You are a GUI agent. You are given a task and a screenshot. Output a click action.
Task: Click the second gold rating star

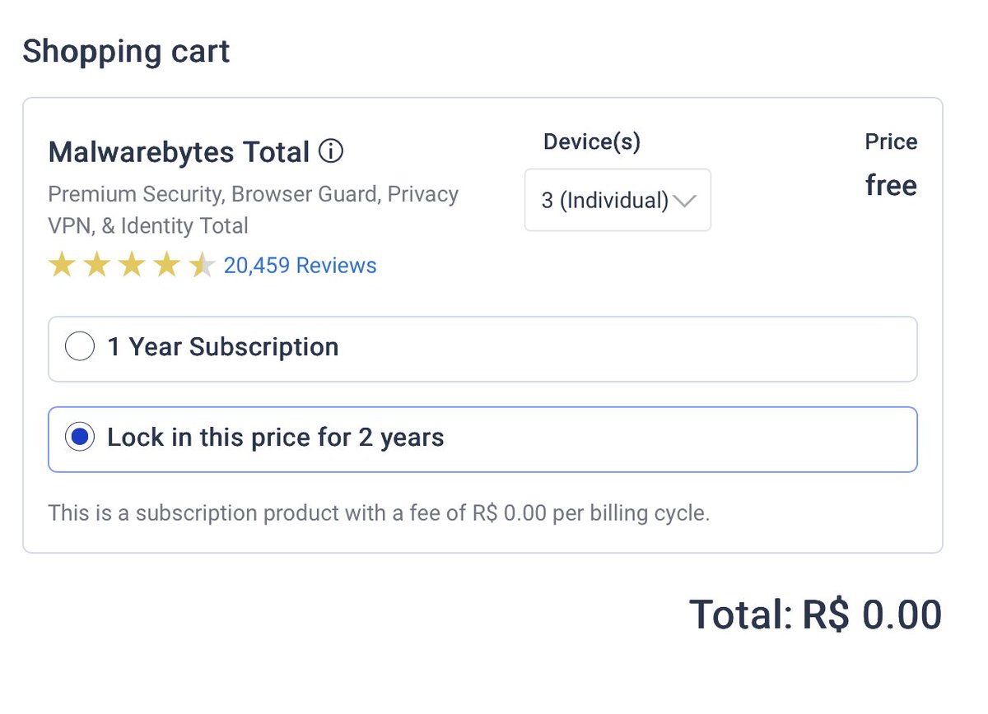[97, 266]
